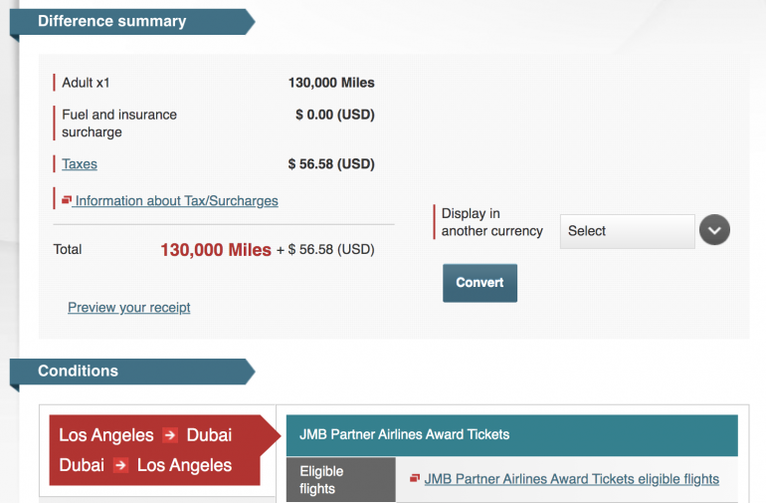
Task: Click Preview your receipt link
Action: pyautogui.click(x=129, y=308)
